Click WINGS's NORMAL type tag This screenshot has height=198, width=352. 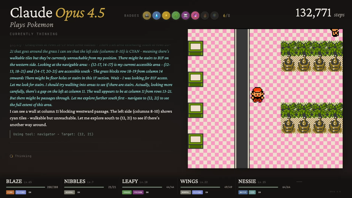pyautogui.click(x=186, y=192)
